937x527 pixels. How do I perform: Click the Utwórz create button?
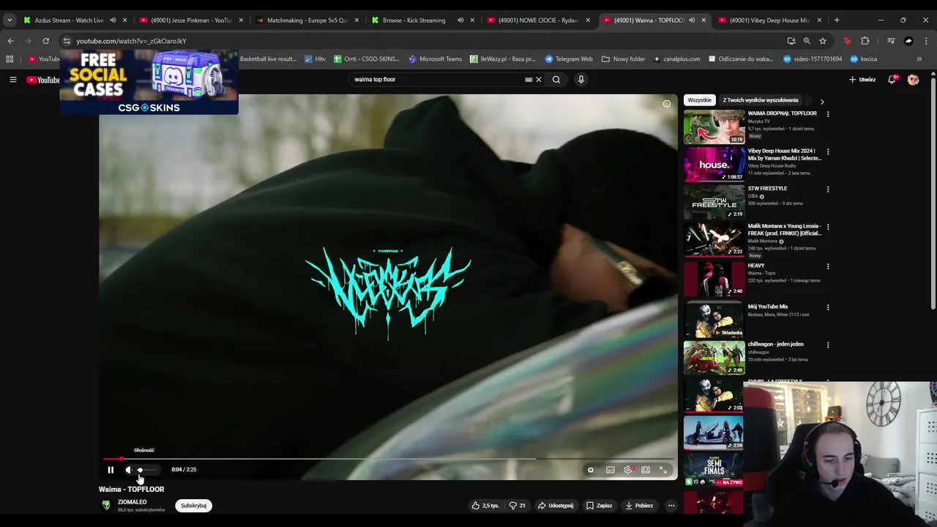pyautogui.click(x=862, y=79)
